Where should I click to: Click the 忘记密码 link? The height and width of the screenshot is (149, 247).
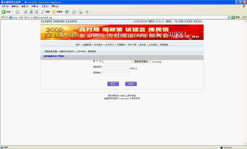[71, 21]
